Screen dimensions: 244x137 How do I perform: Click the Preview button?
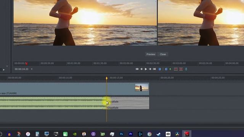151,54
